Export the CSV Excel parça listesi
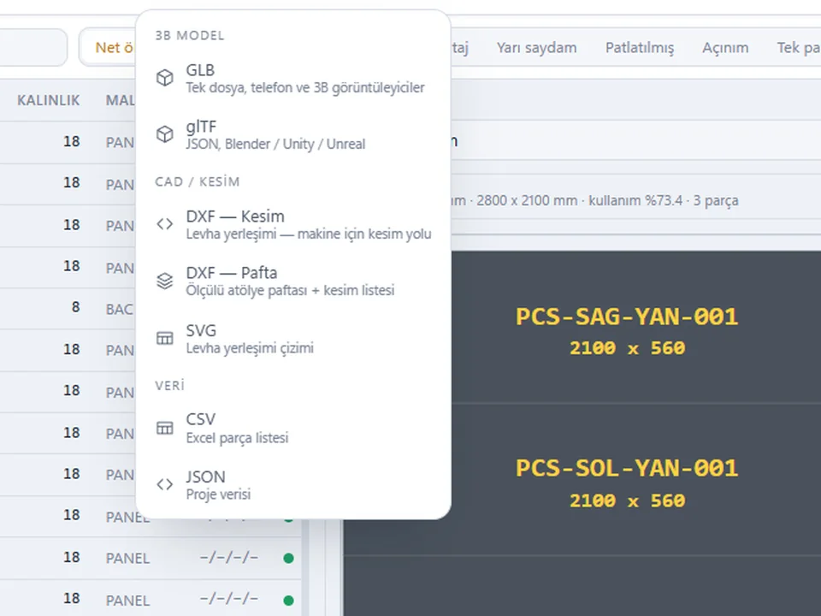 [293, 428]
